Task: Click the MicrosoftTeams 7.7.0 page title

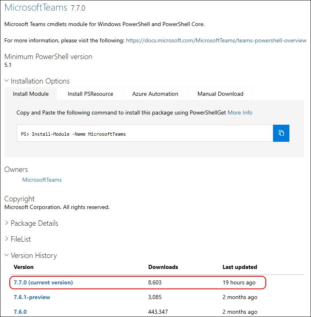Action: [x=45, y=8]
